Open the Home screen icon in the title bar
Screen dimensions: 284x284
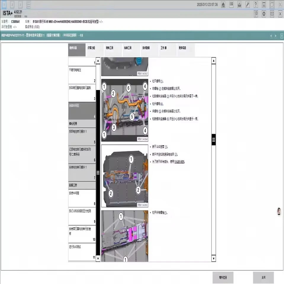tap(223, 4)
